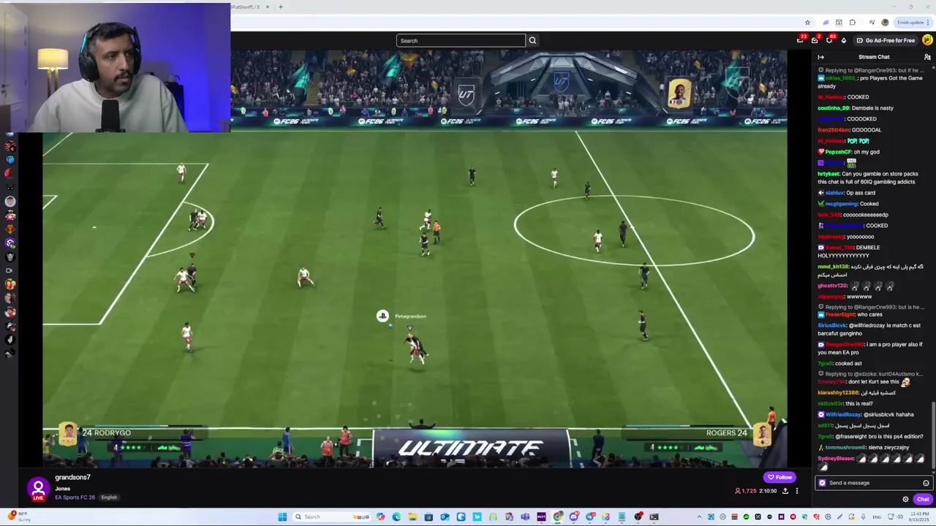Click the grandsons7 channel name
The width and height of the screenshot is (936, 526).
pos(72,477)
